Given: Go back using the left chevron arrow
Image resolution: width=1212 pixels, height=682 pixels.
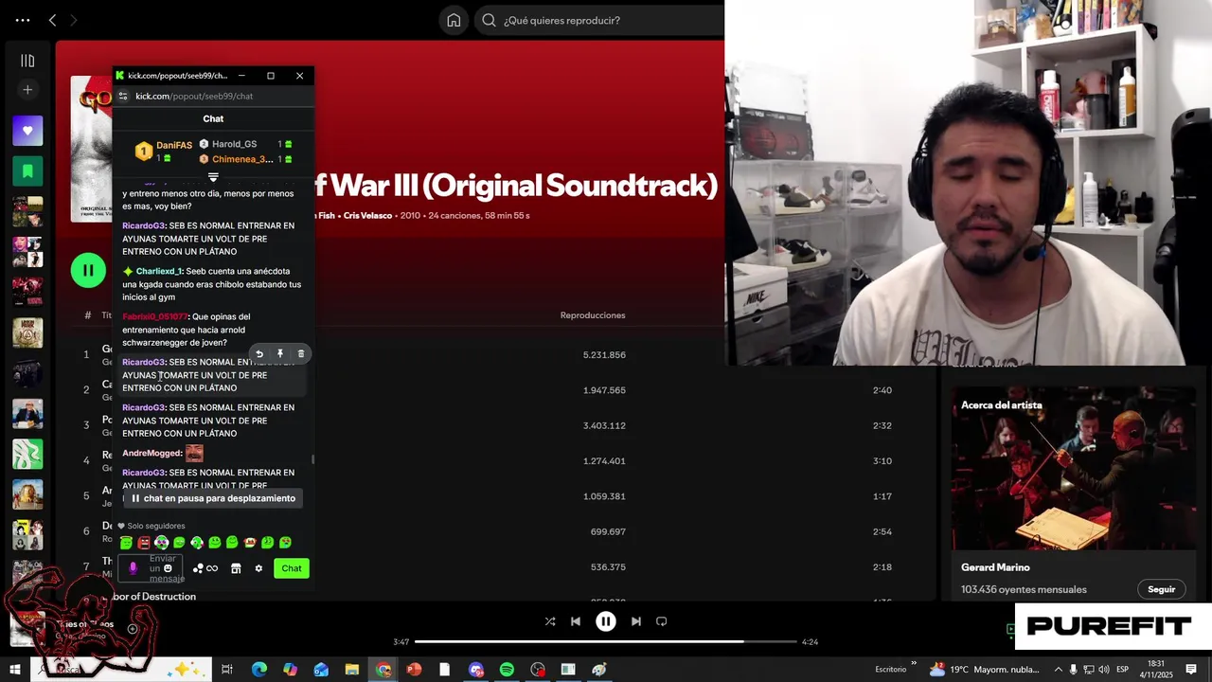Looking at the screenshot, I should (52, 20).
